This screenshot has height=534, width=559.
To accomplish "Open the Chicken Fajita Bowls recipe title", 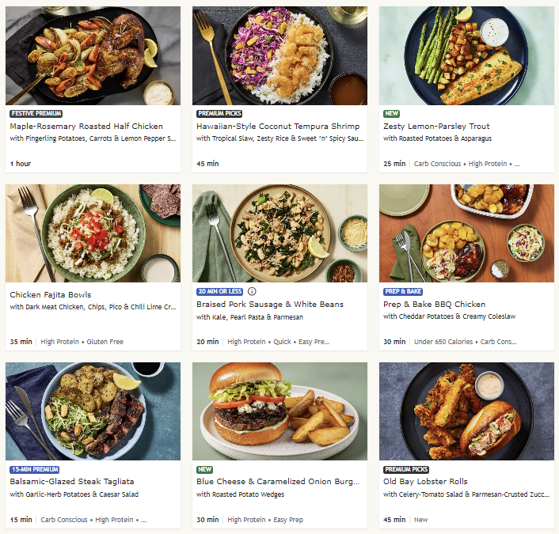I will 51,294.
